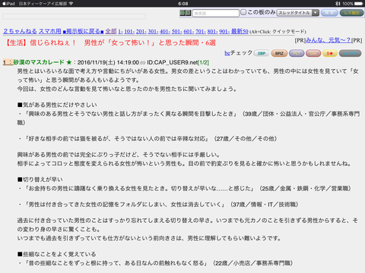Open the スマホ用 link

click(x=50, y=31)
